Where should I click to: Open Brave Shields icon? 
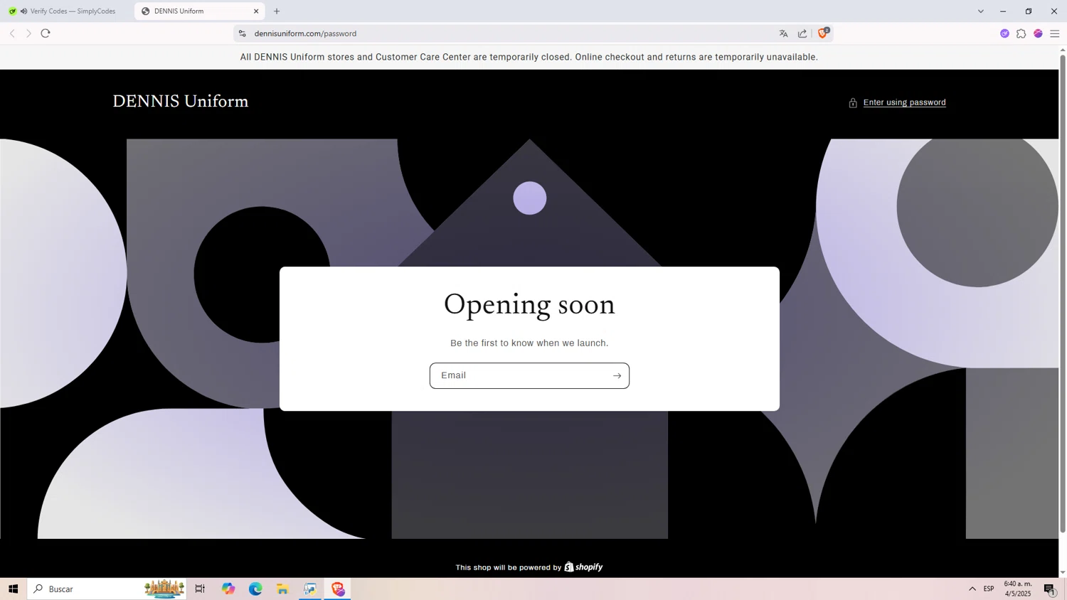point(823,33)
